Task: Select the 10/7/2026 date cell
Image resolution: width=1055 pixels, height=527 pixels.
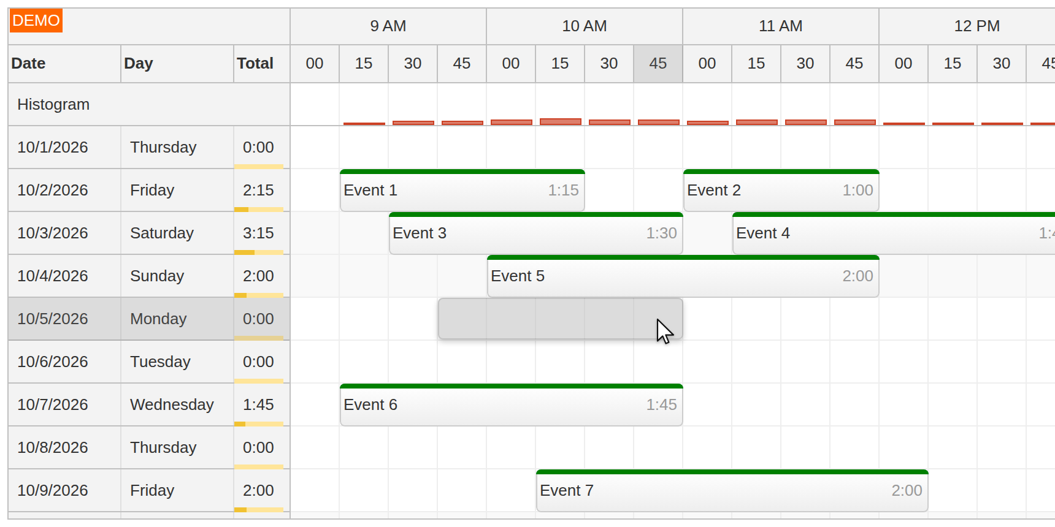Action: tap(64, 404)
